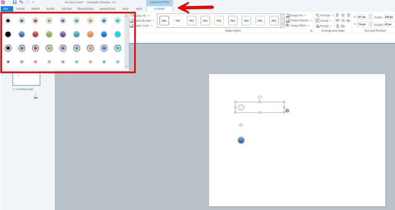Switch to the INSERT tab
The height and width of the screenshot is (210, 395).
(x=36, y=9)
